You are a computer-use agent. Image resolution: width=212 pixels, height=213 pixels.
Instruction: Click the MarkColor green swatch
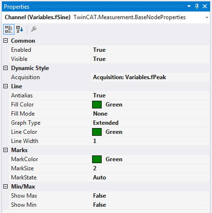pos(97,159)
